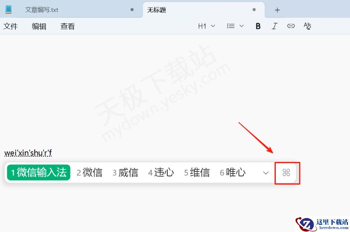The height and width of the screenshot is (232, 350).
Task: Click unsaved dot on 文章编写.txt tab
Action: [x=132, y=9]
